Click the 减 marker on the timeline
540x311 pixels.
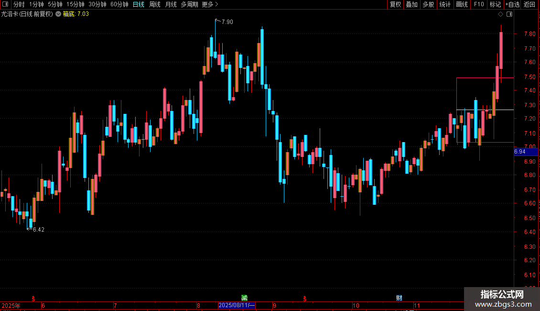[x=244, y=298]
